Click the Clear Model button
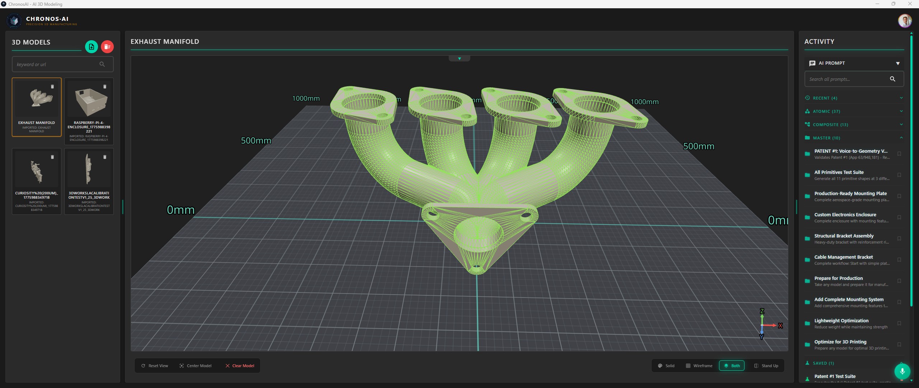The height and width of the screenshot is (388, 919). 240,366
